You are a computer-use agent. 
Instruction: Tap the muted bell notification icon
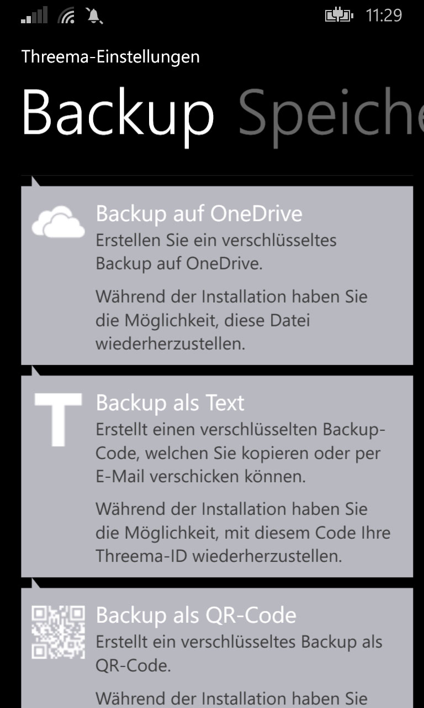(x=94, y=15)
